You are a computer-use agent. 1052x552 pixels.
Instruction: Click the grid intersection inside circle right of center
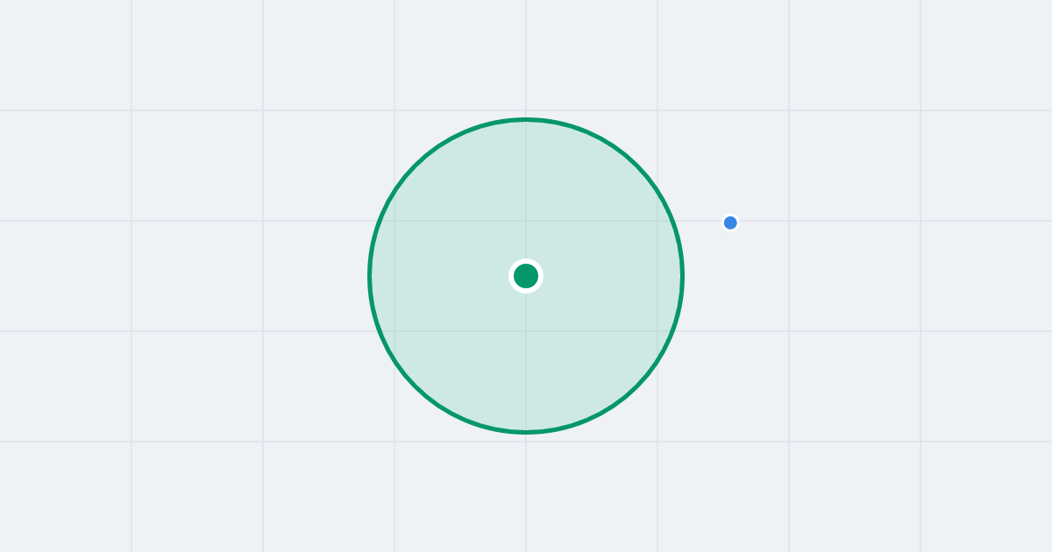657,221
